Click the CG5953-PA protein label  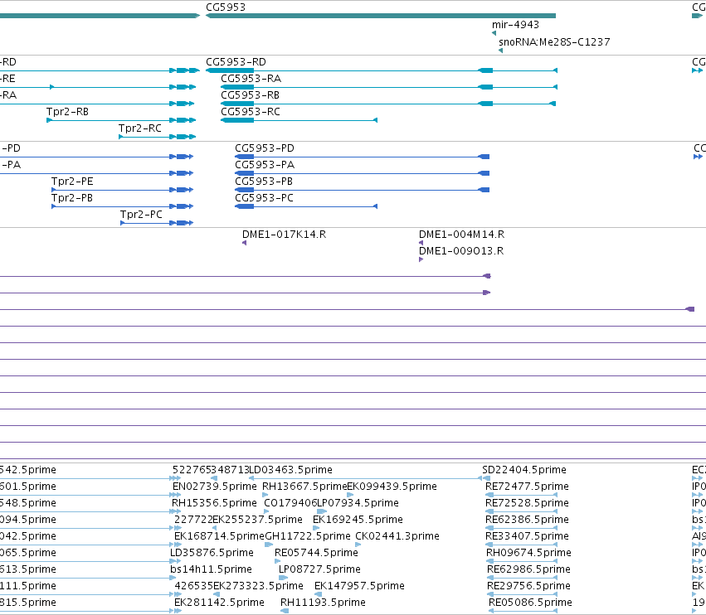265,165
